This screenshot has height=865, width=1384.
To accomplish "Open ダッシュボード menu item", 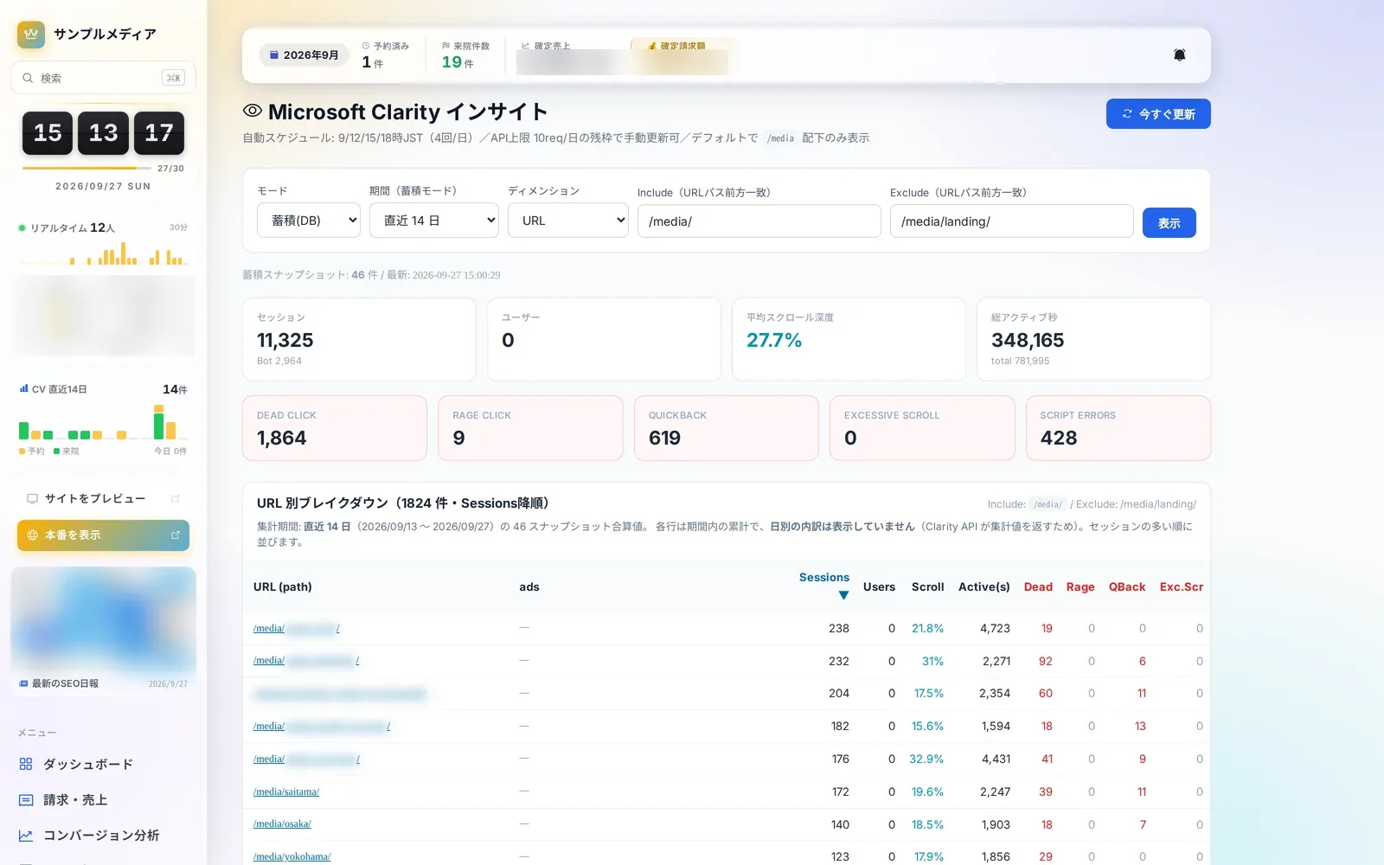I will [103, 764].
